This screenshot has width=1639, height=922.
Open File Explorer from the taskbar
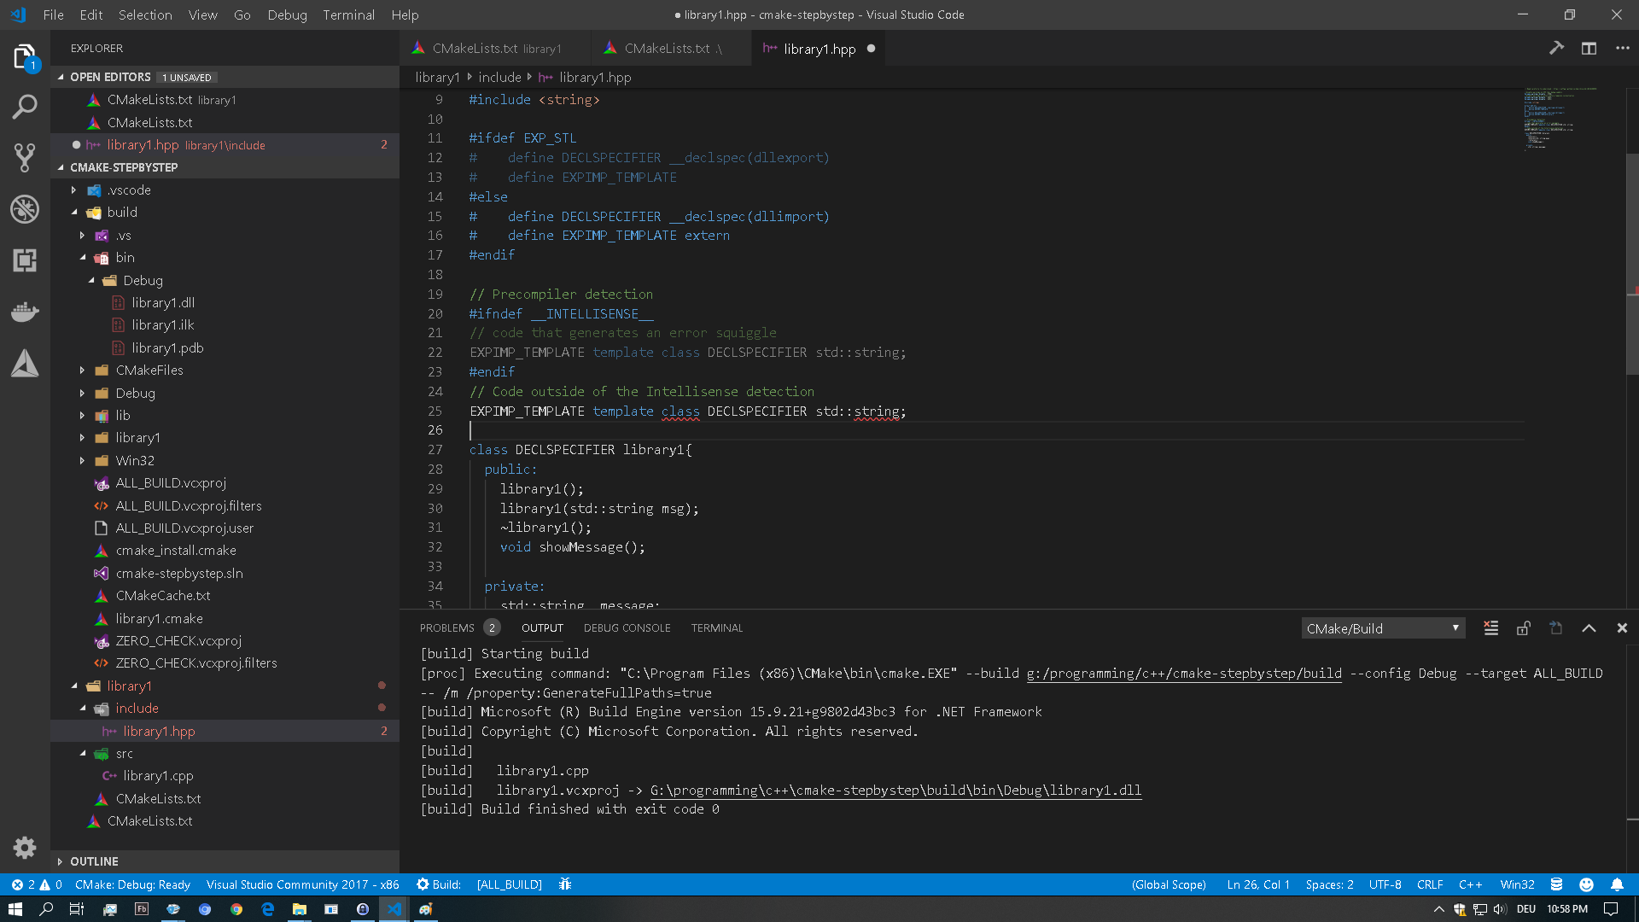[x=299, y=909]
